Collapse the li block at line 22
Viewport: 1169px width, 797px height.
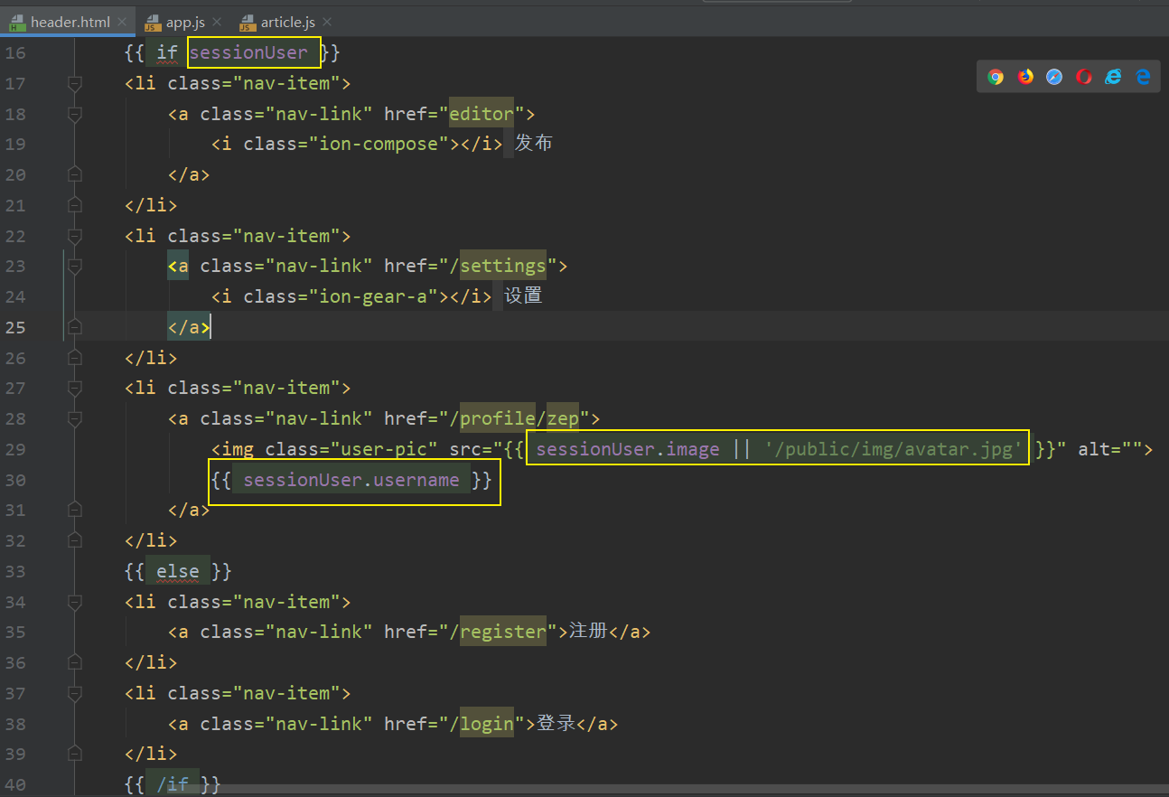tap(75, 236)
